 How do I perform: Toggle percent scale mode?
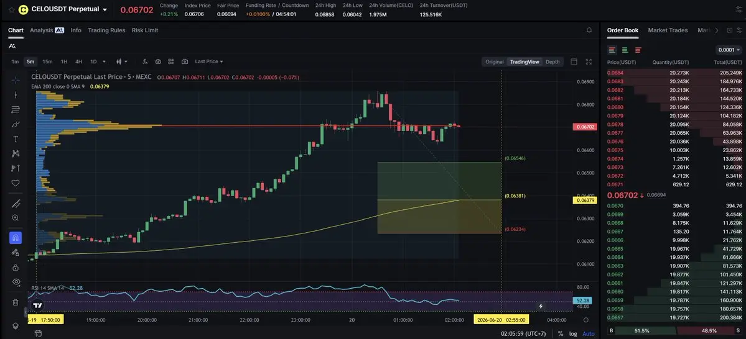click(561, 334)
